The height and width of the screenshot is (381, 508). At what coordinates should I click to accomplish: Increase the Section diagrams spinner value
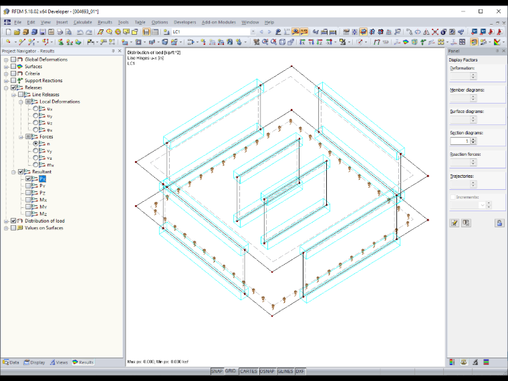click(473, 139)
